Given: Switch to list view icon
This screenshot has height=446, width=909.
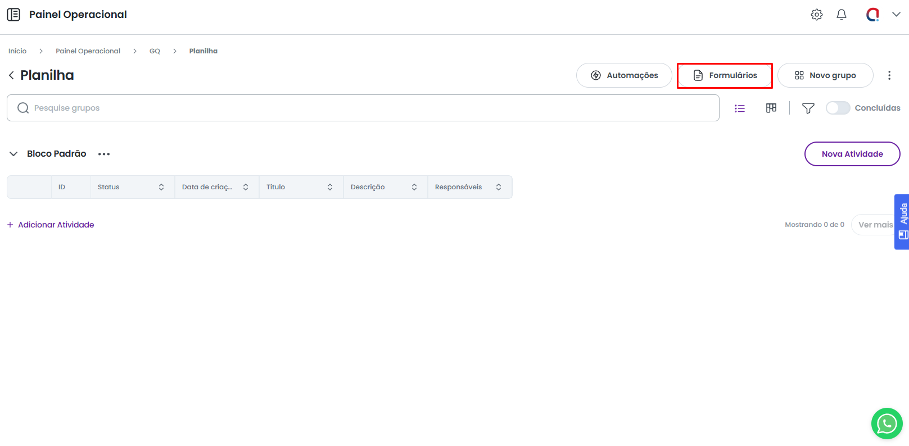Looking at the screenshot, I should pyautogui.click(x=739, y=108).
